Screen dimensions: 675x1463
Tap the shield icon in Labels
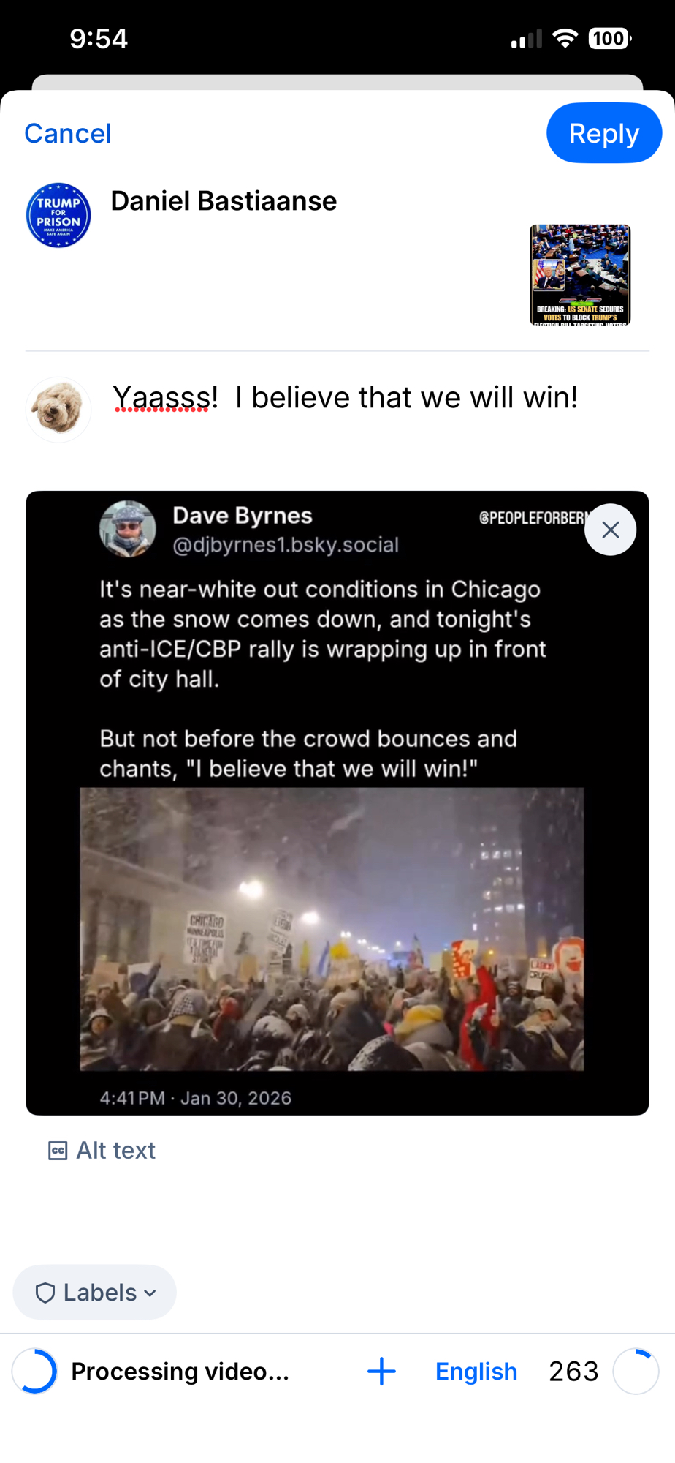[45, 1293]
